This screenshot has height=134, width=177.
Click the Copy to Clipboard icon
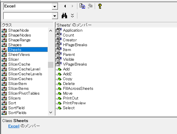82,6
